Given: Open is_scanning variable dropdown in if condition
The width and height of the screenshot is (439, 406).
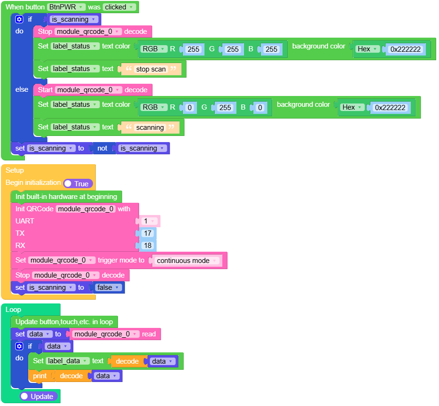Looking at the screenshot, I should coord(74,19).
